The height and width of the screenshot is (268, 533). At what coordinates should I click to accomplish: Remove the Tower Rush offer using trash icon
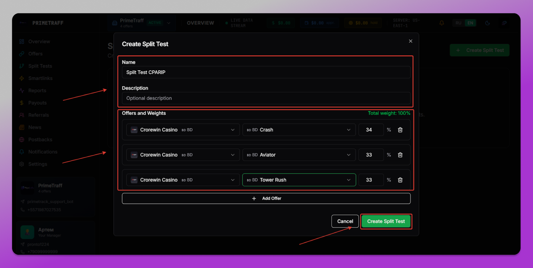pos(400,180)
